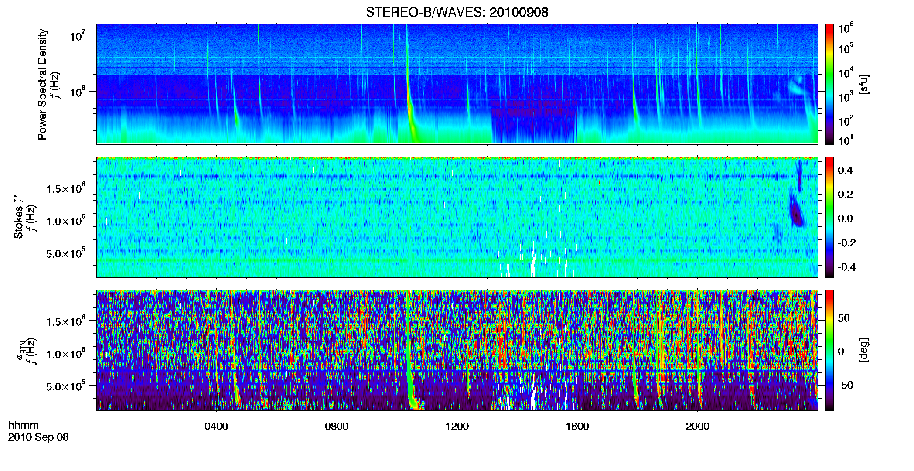This screenshot has height=471, width=914.
Task: Click the 2000 time axis tick label
Action: click(697, 427)
